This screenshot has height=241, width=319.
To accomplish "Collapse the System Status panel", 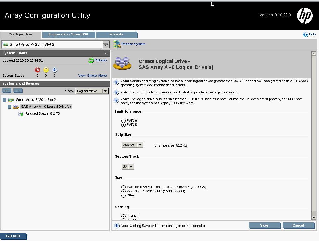I will pos(106,54).
